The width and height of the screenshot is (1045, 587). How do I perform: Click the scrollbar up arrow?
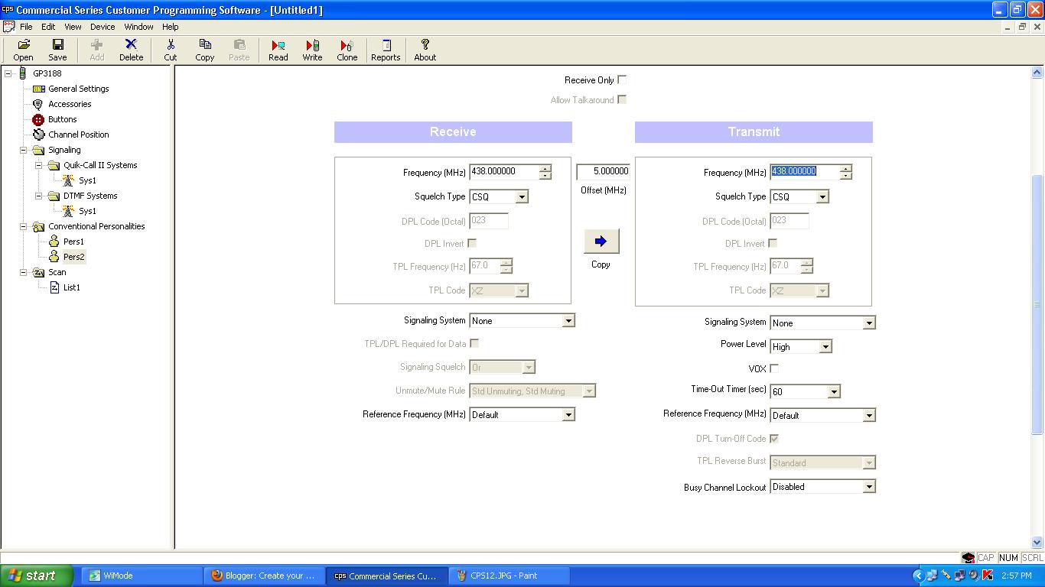(1037, 73)
